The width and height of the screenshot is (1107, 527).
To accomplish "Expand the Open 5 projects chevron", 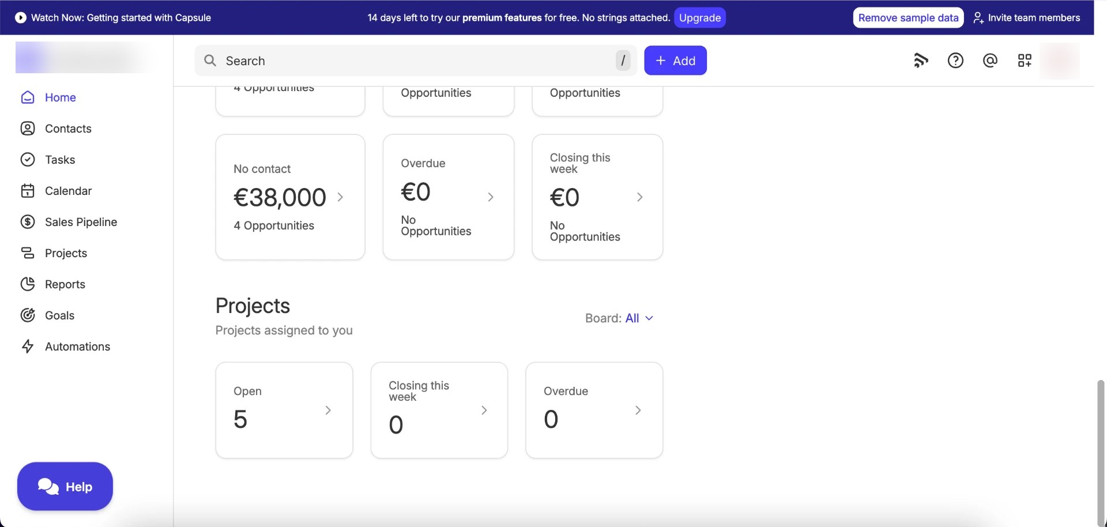I will [x=328, y=411].
